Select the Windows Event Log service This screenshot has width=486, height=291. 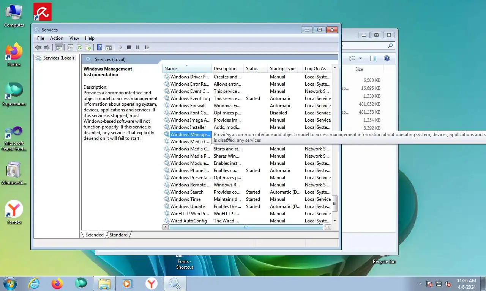coord(247,99)
